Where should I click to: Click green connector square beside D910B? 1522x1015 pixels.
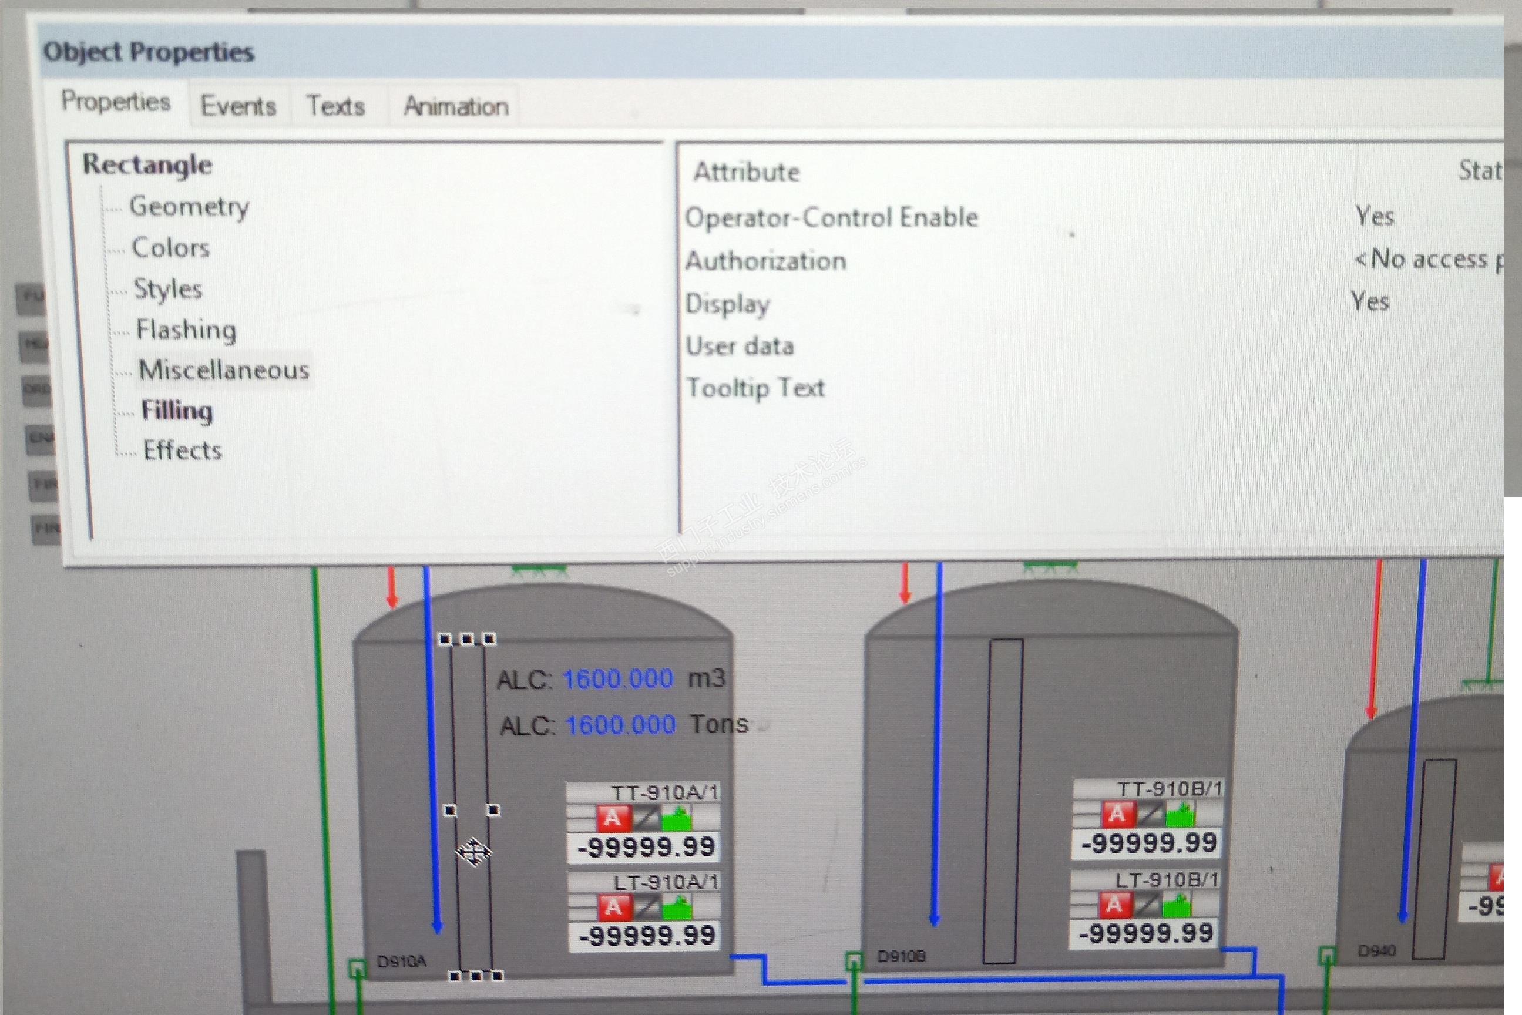tap(854, 960)
